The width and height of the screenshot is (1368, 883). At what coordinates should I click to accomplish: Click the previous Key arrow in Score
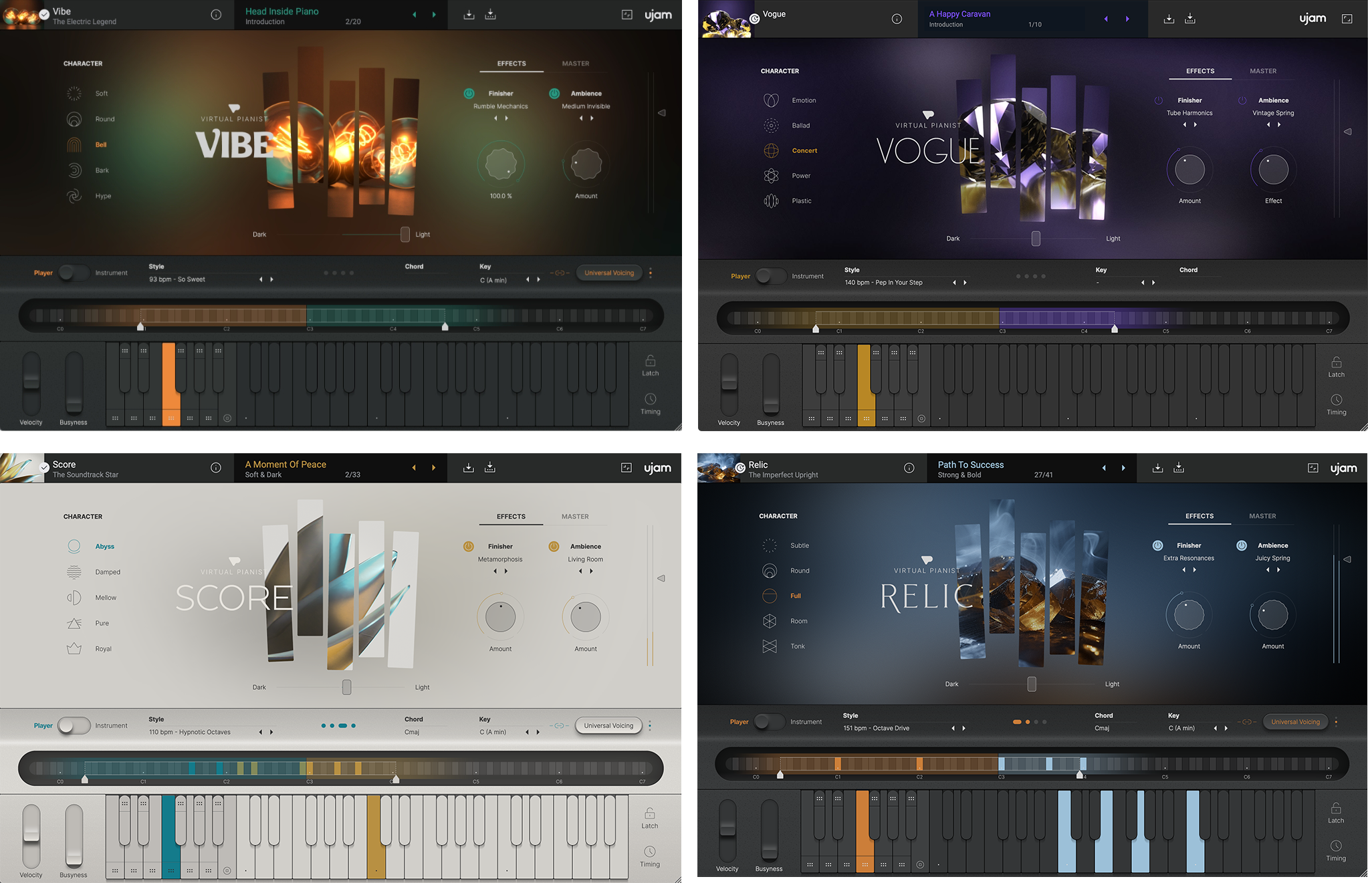[x=527, y=732]
